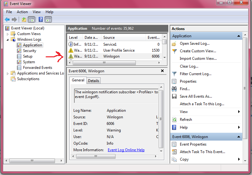The width and height of the screenshot is (252, 175).
Task: Click the event list vertical scroll down arrow
Action: pos(165,57)
